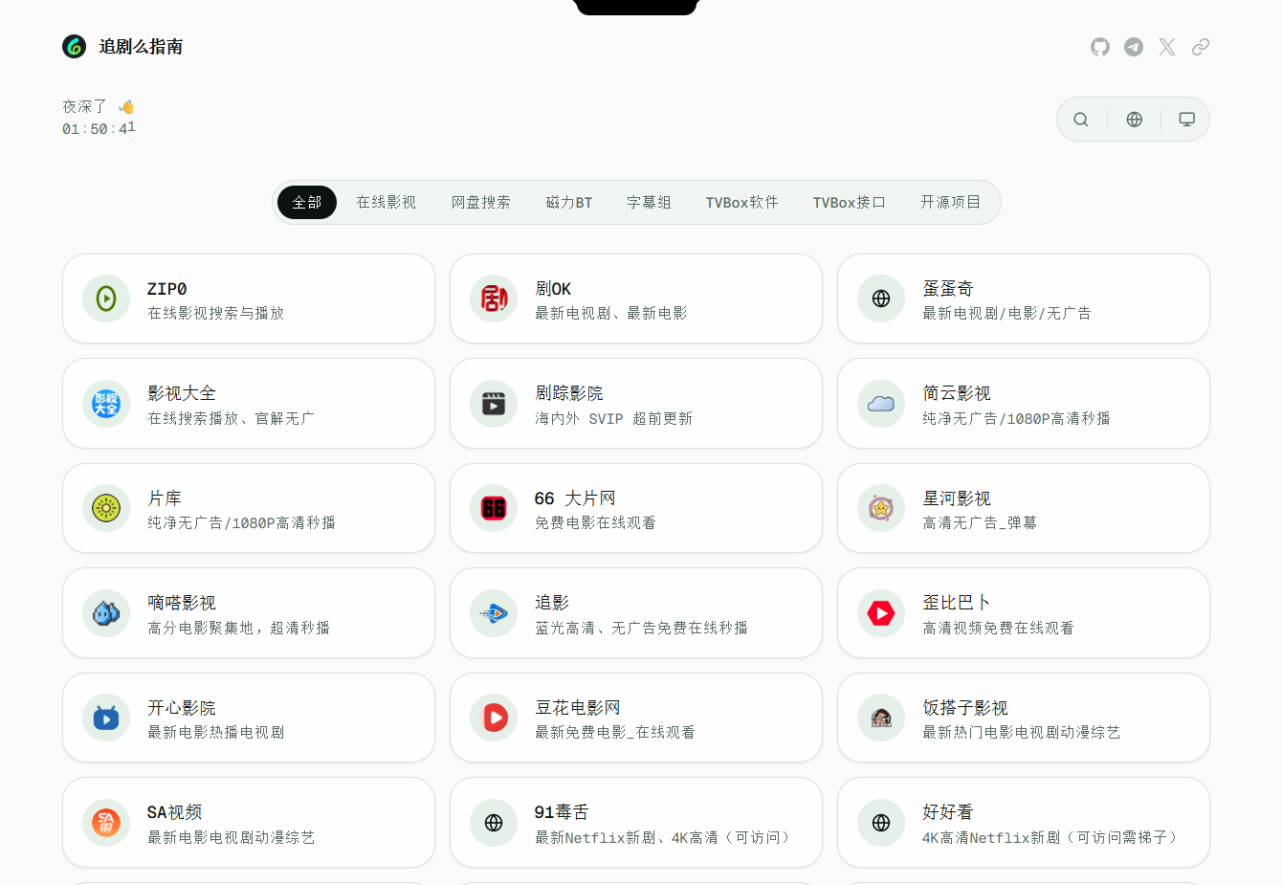Click the 蛋蛋奇 globe icon

coord(881,299)
